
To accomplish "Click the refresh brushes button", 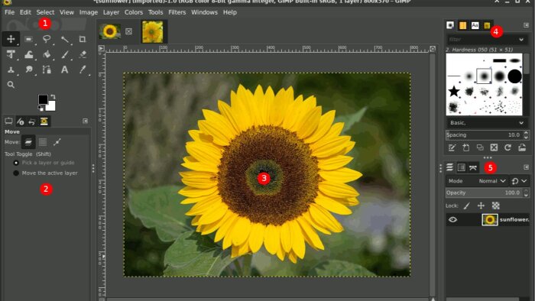I will point(507,147).
